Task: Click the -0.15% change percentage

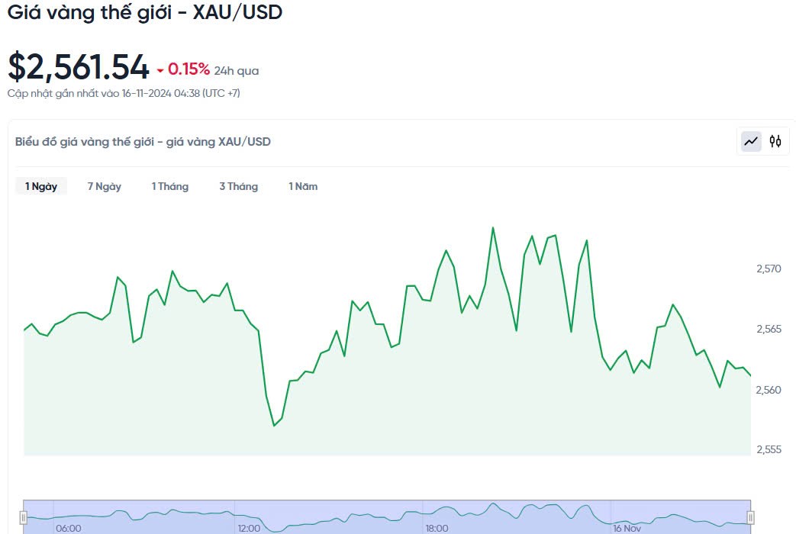Action: click(x=189, y=69)
